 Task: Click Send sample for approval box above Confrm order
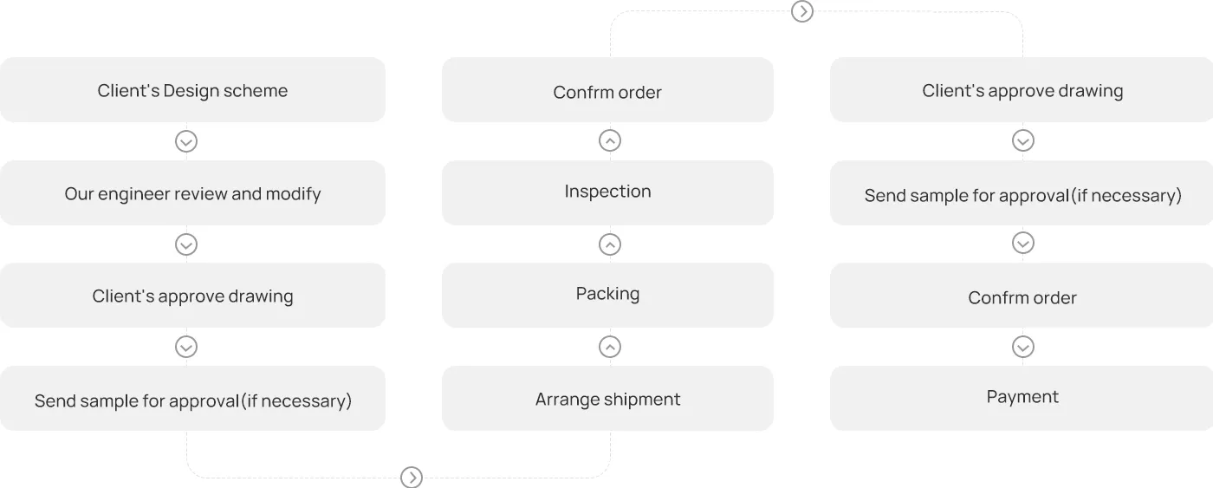1022,193
